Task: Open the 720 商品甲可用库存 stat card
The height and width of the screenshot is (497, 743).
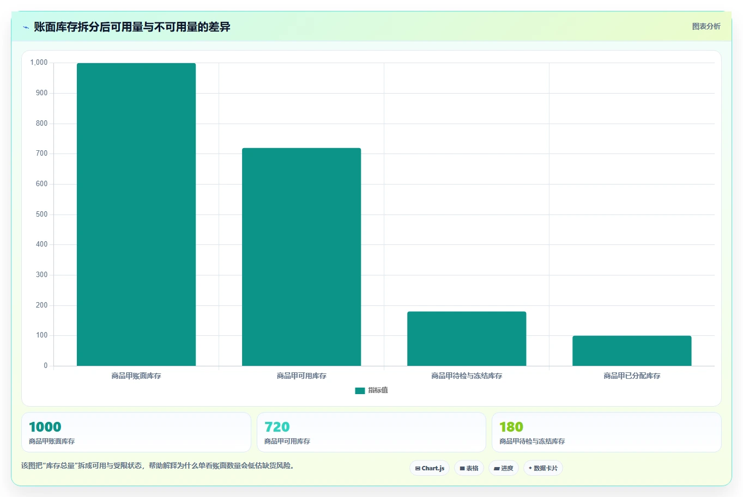Action: [371, 432]
